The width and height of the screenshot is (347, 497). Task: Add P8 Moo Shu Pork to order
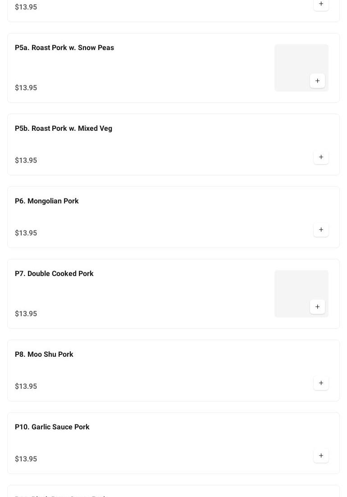[321, 383]
